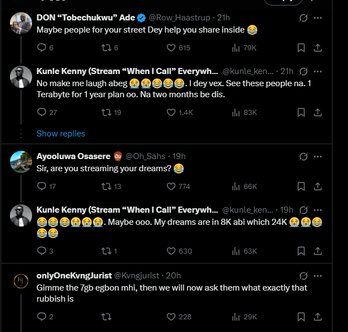Reply to DON Tobechukwu Ade's tweet
348x332 pixels.
coord(41,48)
